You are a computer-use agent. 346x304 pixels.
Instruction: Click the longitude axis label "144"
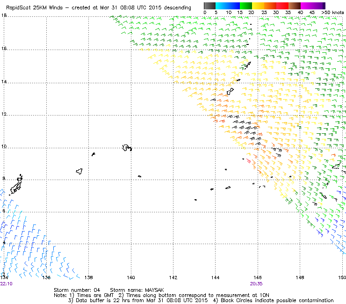[x=216, y=277]
